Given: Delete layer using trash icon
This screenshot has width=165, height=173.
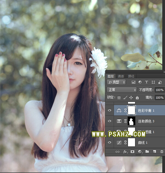Looking at the screenshot, I should tap(162, 151).
